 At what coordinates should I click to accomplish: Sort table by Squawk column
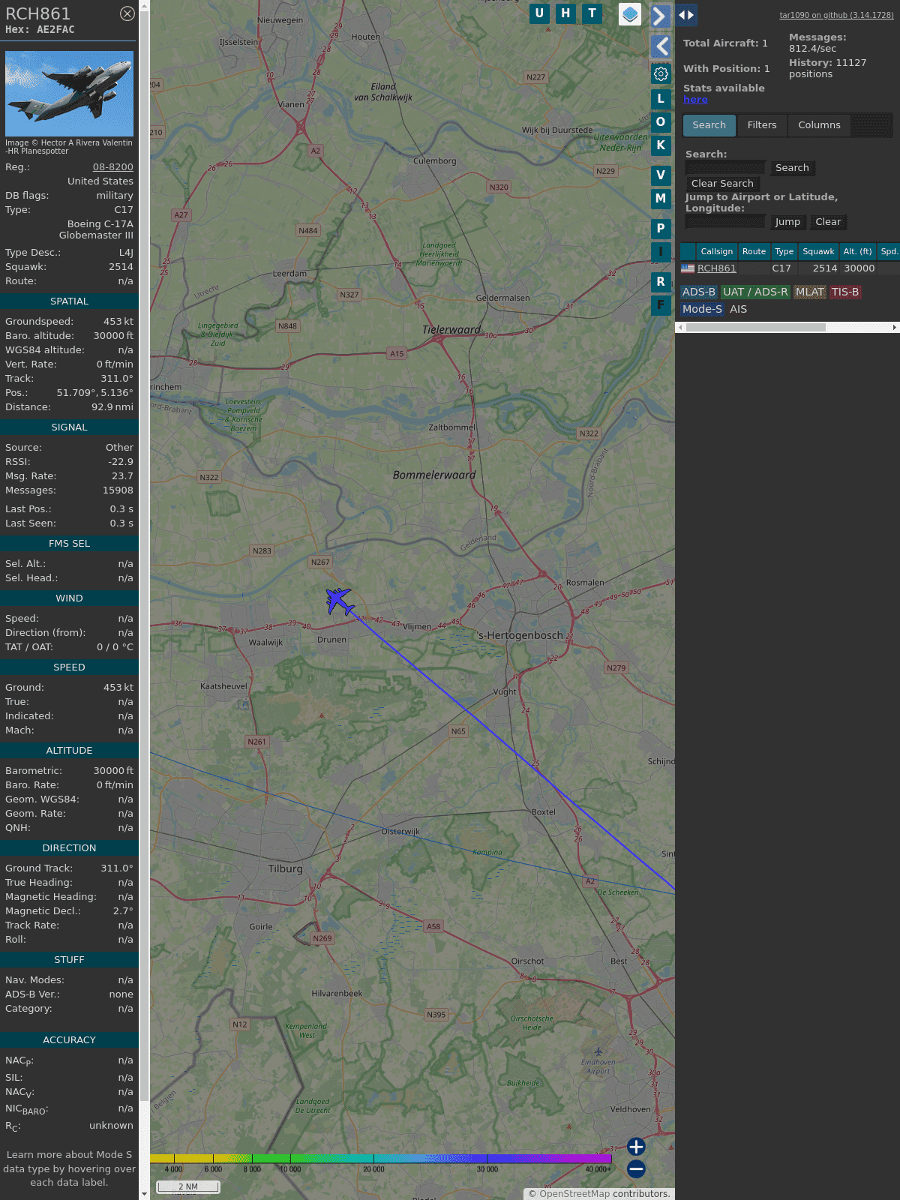click(818, 252)
